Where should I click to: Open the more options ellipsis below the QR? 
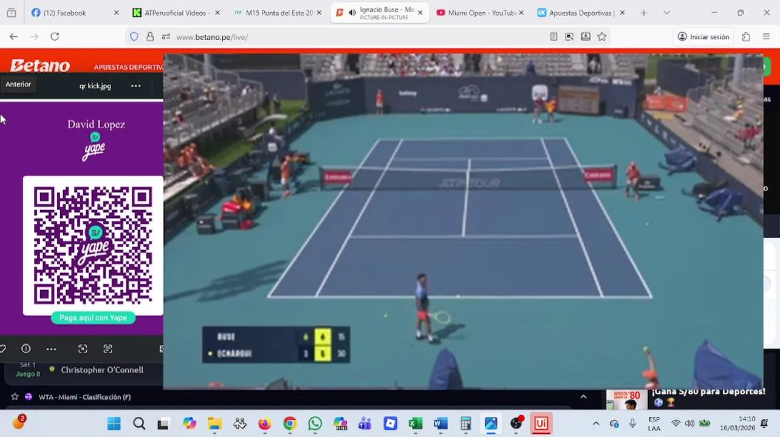[51, 348]
